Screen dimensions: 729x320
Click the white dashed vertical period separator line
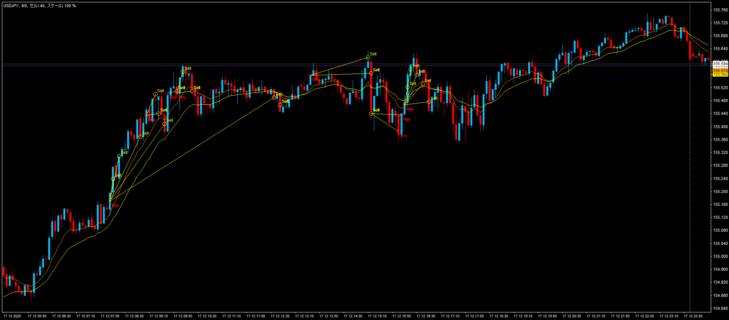(690, 152)
